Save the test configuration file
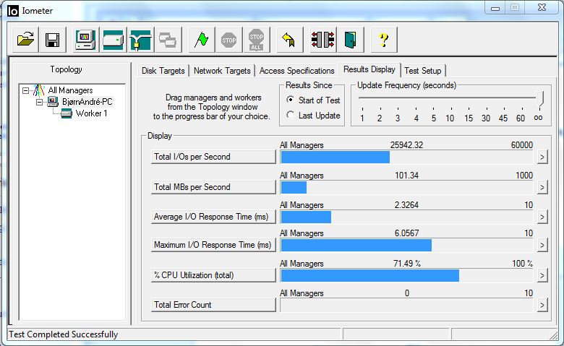 [x=53, y=40]
